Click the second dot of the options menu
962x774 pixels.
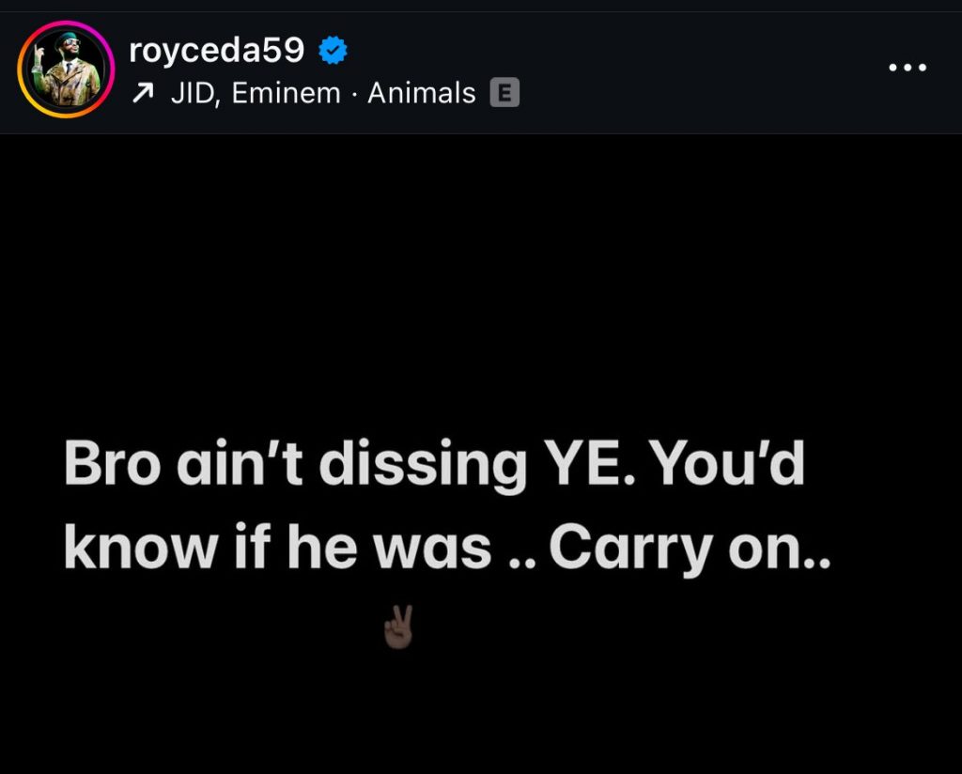[x=907, y=66]
